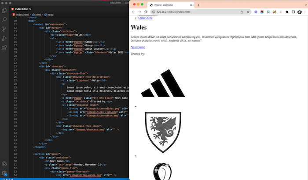Click the HTML5 icon on index.html tab
The height and width of the screenshot is (180, 308).
[13, 9]
